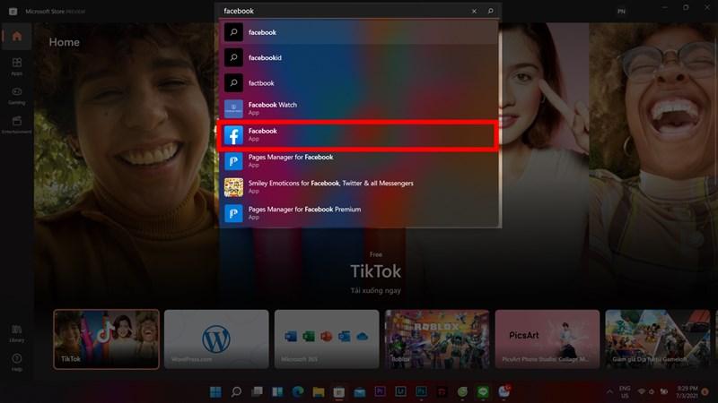Open the Mail app on taskbar
The width and height of the screenshot is (718, 403).
pyautogui.click(x=360, y=391)
